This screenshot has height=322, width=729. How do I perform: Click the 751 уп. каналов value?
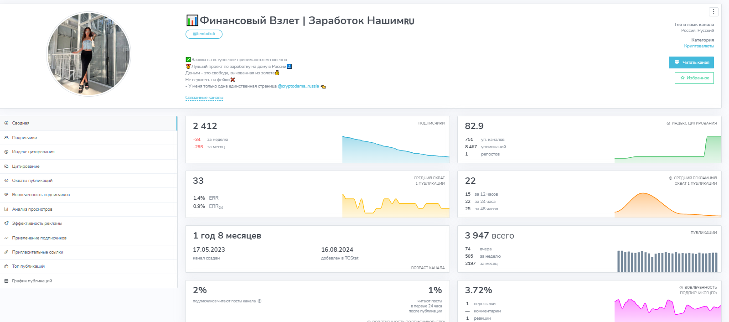point(469,140)
